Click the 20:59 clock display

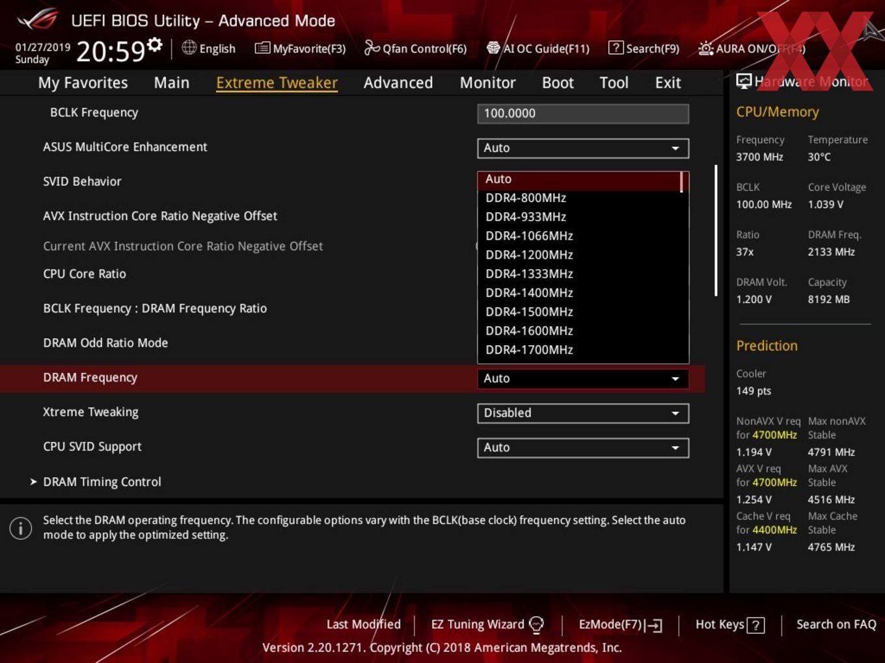coord(111,51)
